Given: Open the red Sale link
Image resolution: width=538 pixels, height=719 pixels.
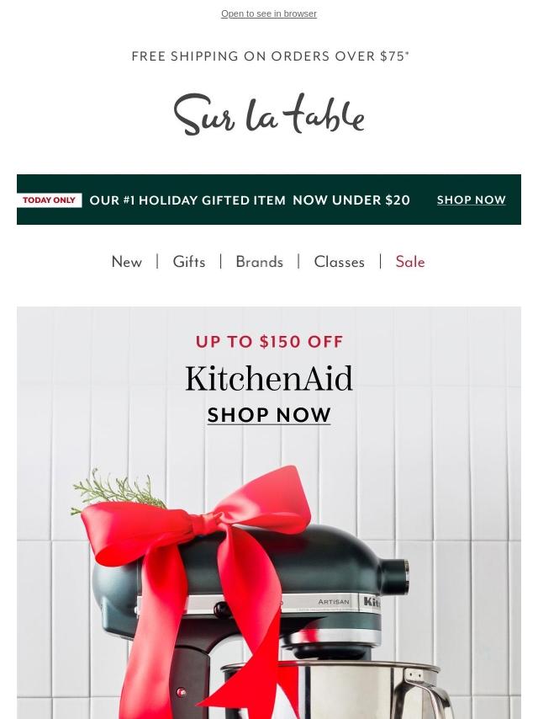Looking at the screenshot, I should [x=410, y=262].
